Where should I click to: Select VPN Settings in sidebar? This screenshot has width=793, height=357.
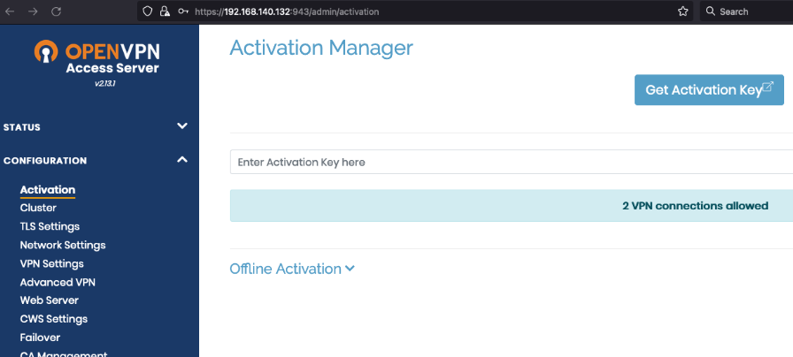[52, 264]
